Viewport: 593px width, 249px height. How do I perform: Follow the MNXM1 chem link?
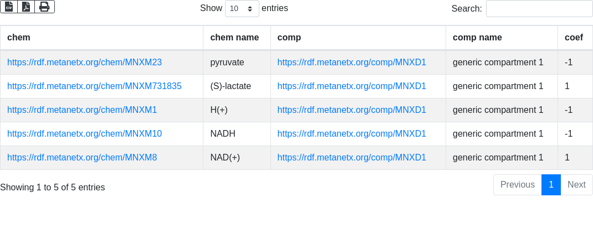[82, 110]
